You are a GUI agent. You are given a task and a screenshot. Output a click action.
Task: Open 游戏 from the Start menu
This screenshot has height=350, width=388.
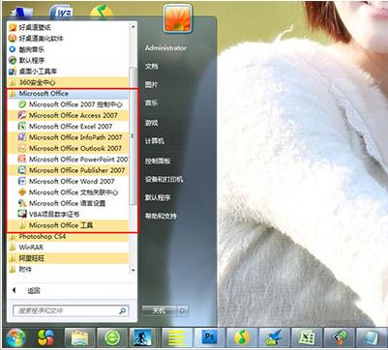tap(151, 122)
